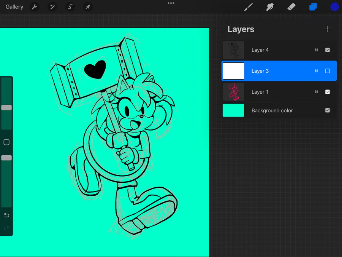The width and height of the screenshot is (342, 257).
Task: Return to the Gallery
Action: 14,7
